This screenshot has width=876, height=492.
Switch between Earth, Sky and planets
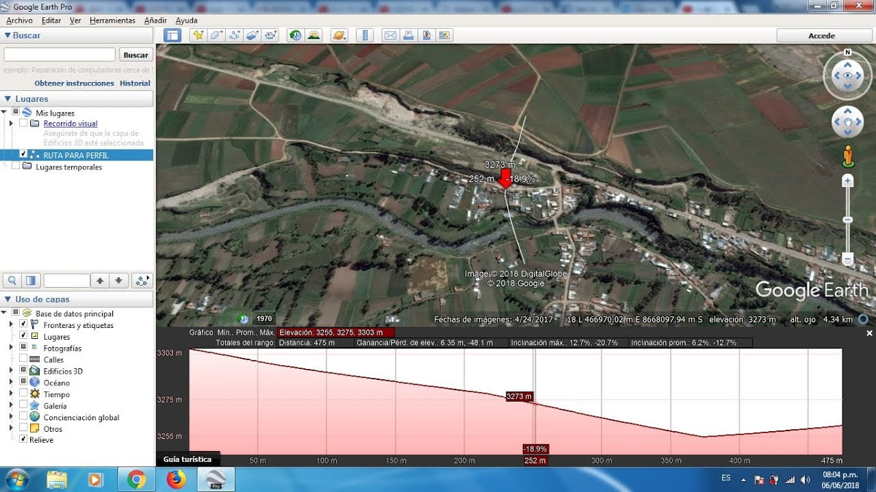(x=339, y=36)
